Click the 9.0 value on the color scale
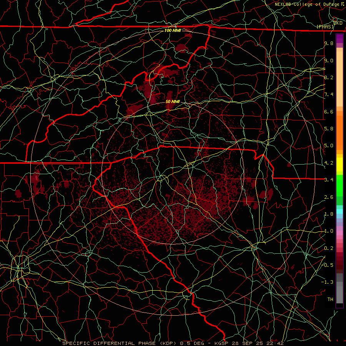The height and width of the screenshot is (346, 346). [x=329, y=60]
